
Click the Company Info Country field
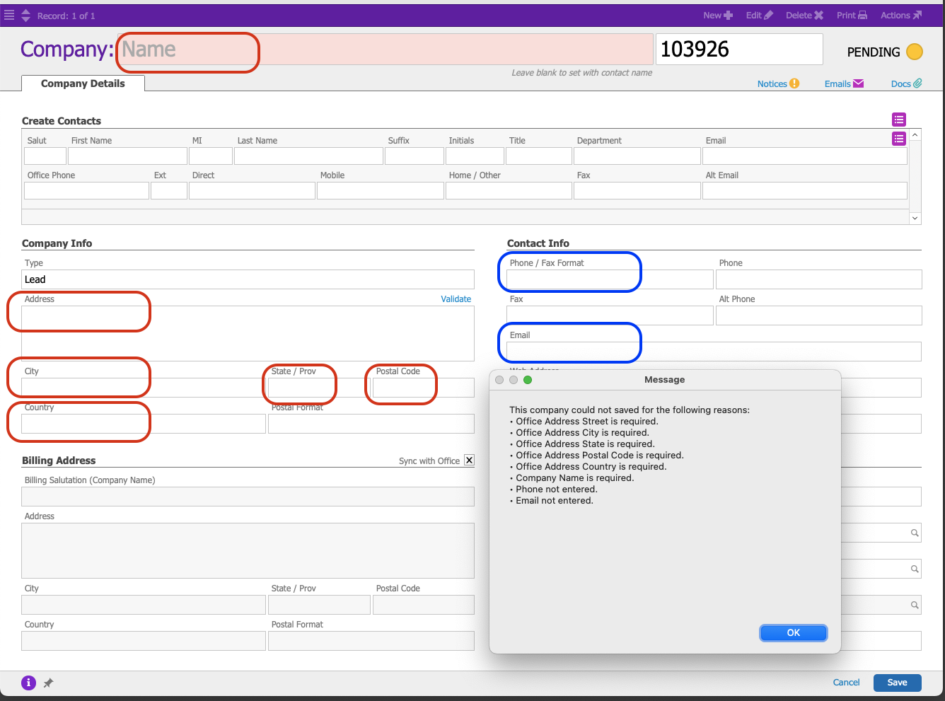point(144,424)
